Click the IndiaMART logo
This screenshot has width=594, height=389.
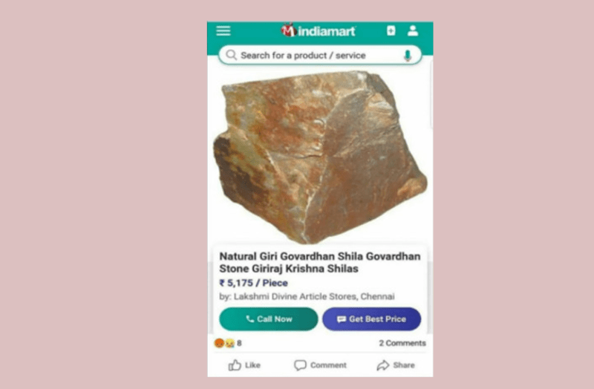pos(319,30)
